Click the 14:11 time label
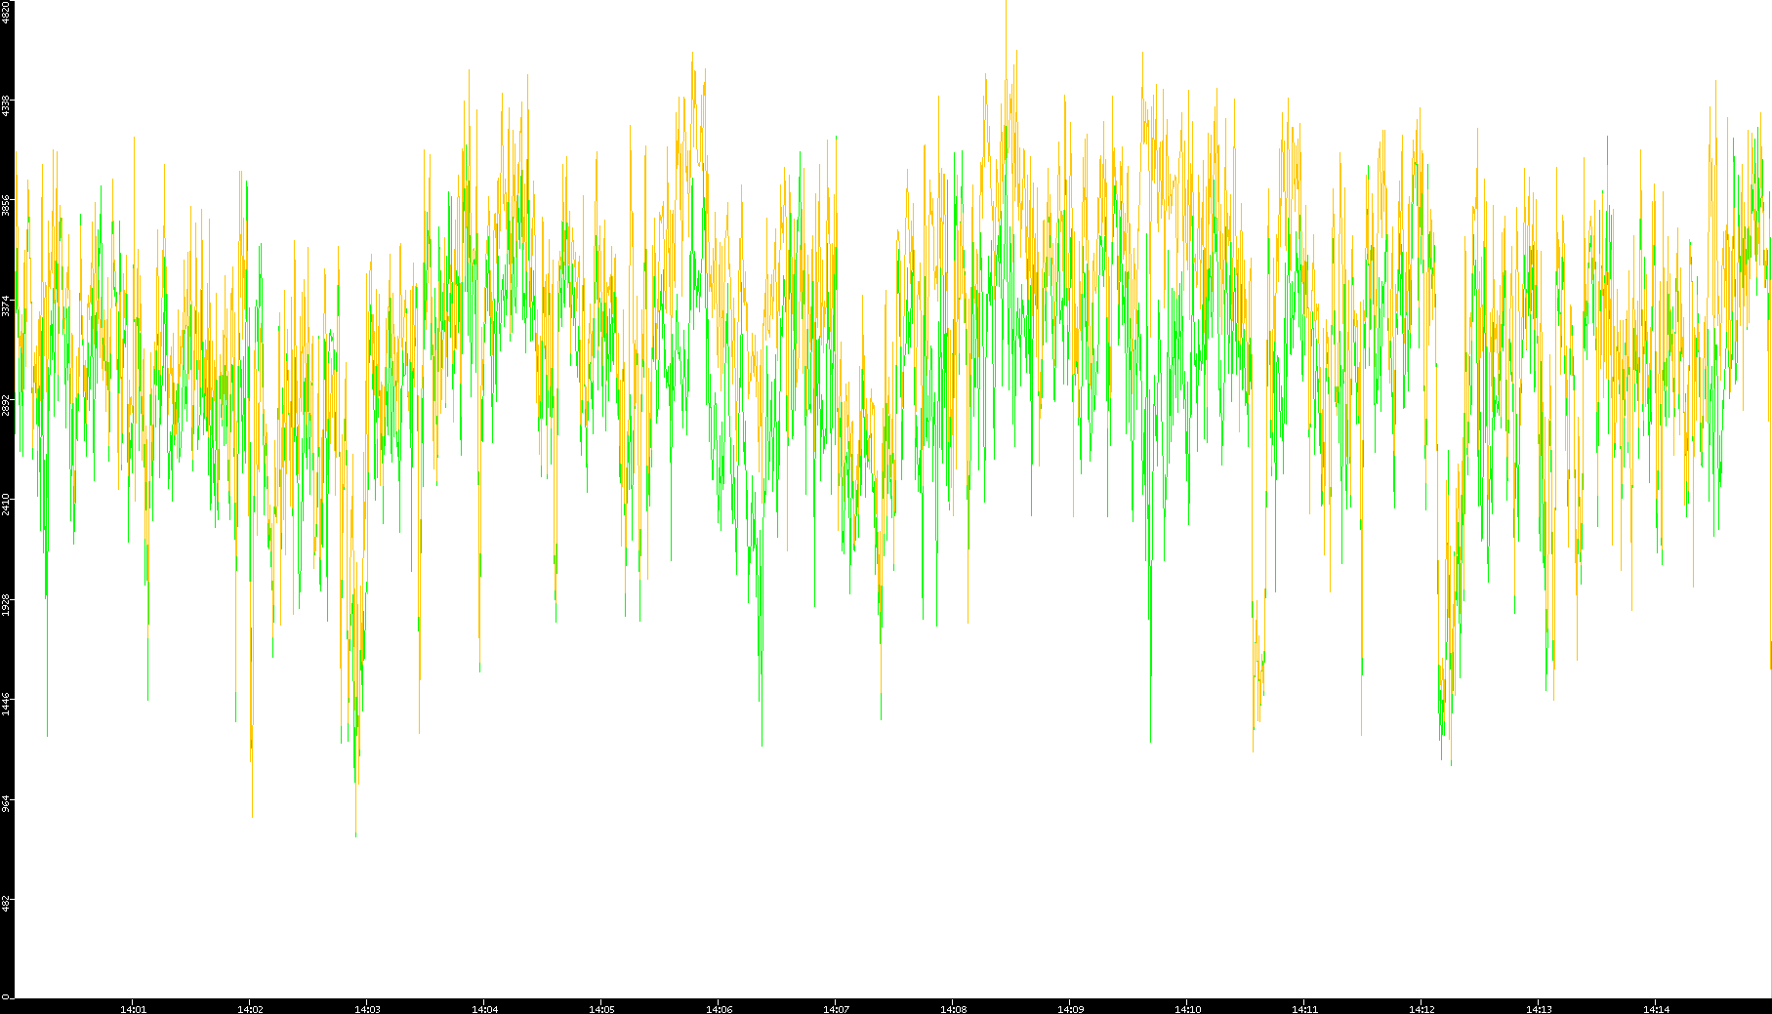Image resolution: width=1772 pixels, height=1014 pixels. coord(1304,1009)
